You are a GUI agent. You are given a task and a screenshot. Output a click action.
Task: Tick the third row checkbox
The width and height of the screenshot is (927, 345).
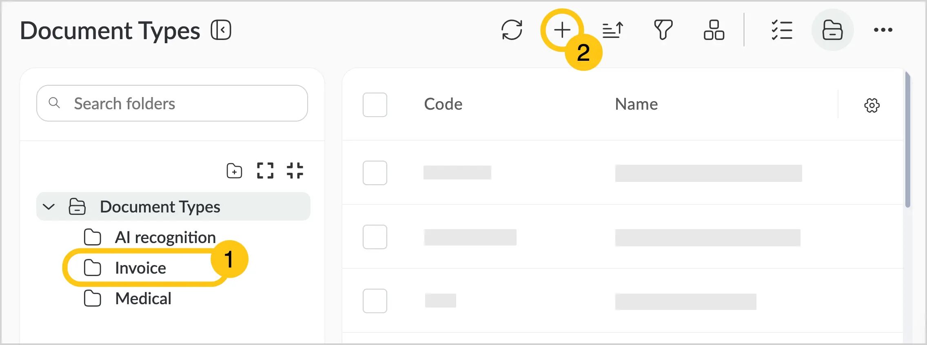(x=375, y=301)
